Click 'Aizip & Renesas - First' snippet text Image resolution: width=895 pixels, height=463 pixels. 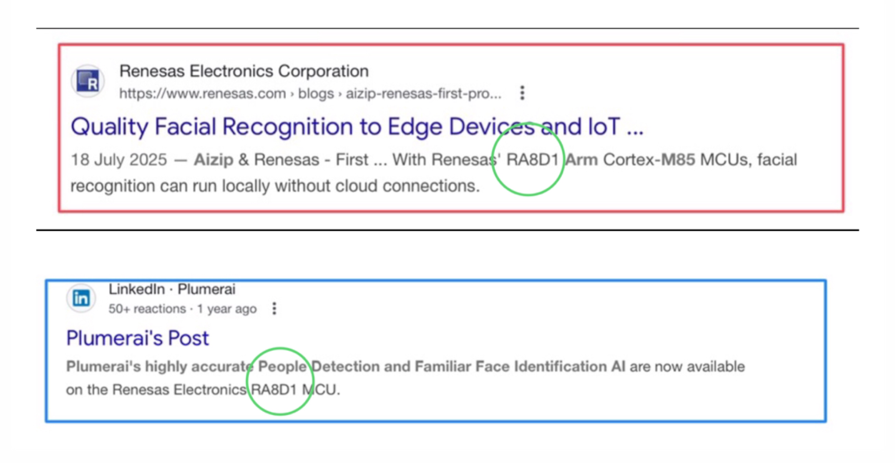click(281, 160)
